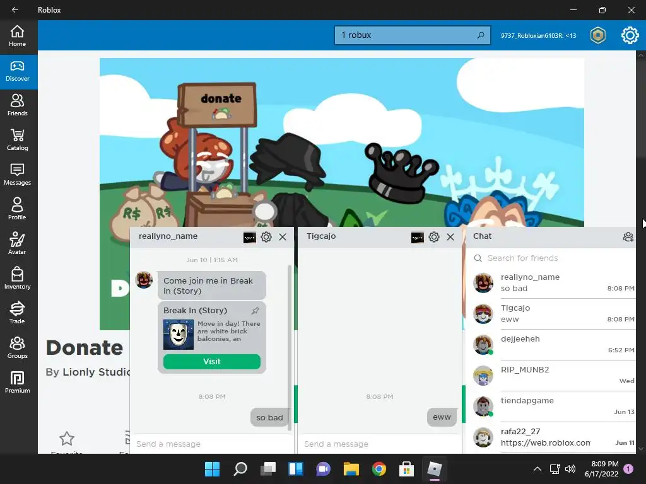646x484 pixels.
Task: Click the 'eww' sent message
Action: (x=442, y=417)
